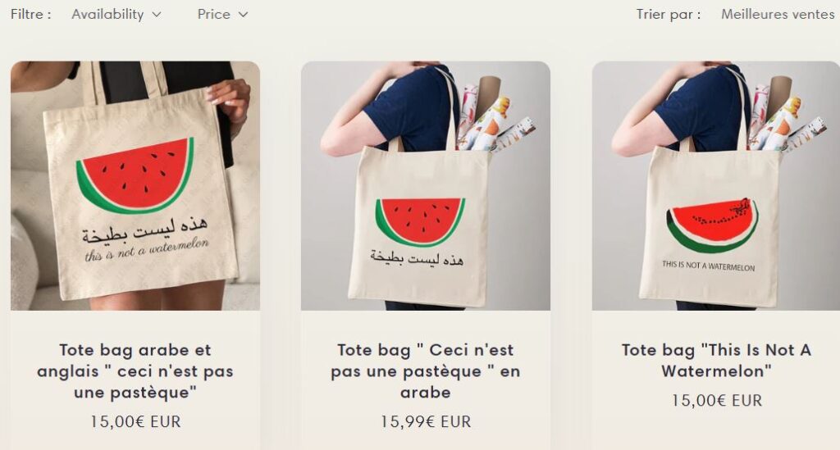
Task: Click the chevron arrow beside Availability
Action: tap(157, 15)
